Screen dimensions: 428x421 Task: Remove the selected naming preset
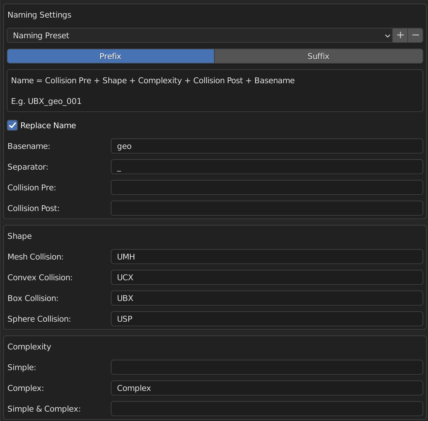click(x=415, y=35)
